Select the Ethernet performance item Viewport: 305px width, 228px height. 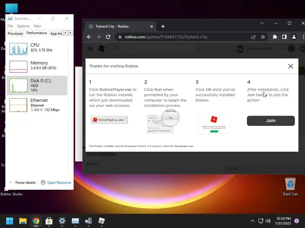pos(37,105)
